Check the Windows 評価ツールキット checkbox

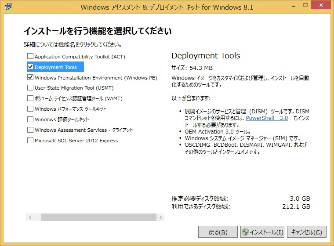pos(30,119)
